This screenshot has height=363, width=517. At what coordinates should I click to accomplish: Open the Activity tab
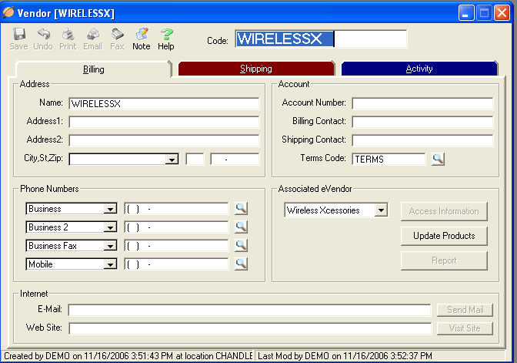tap(419, 69)
